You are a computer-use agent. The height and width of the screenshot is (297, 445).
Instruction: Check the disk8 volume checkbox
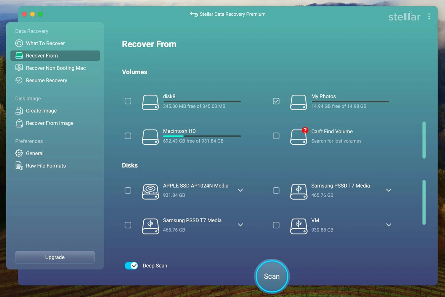click(x=128, y=101)
